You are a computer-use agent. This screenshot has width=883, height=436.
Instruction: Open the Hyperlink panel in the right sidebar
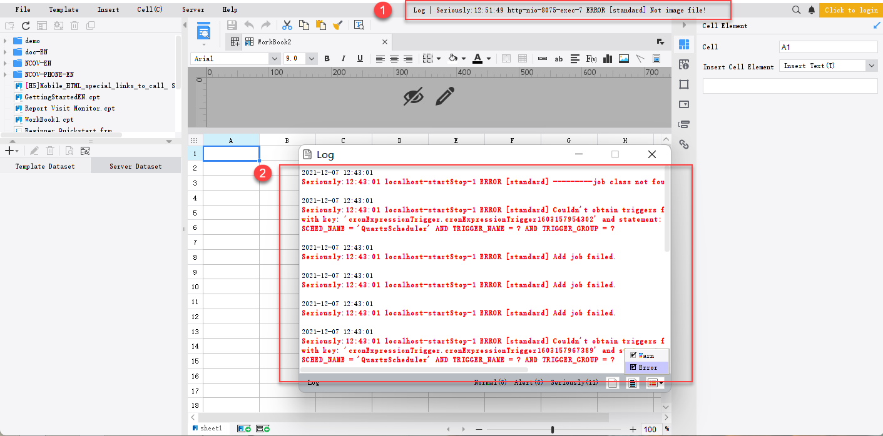tap(684, 144)
